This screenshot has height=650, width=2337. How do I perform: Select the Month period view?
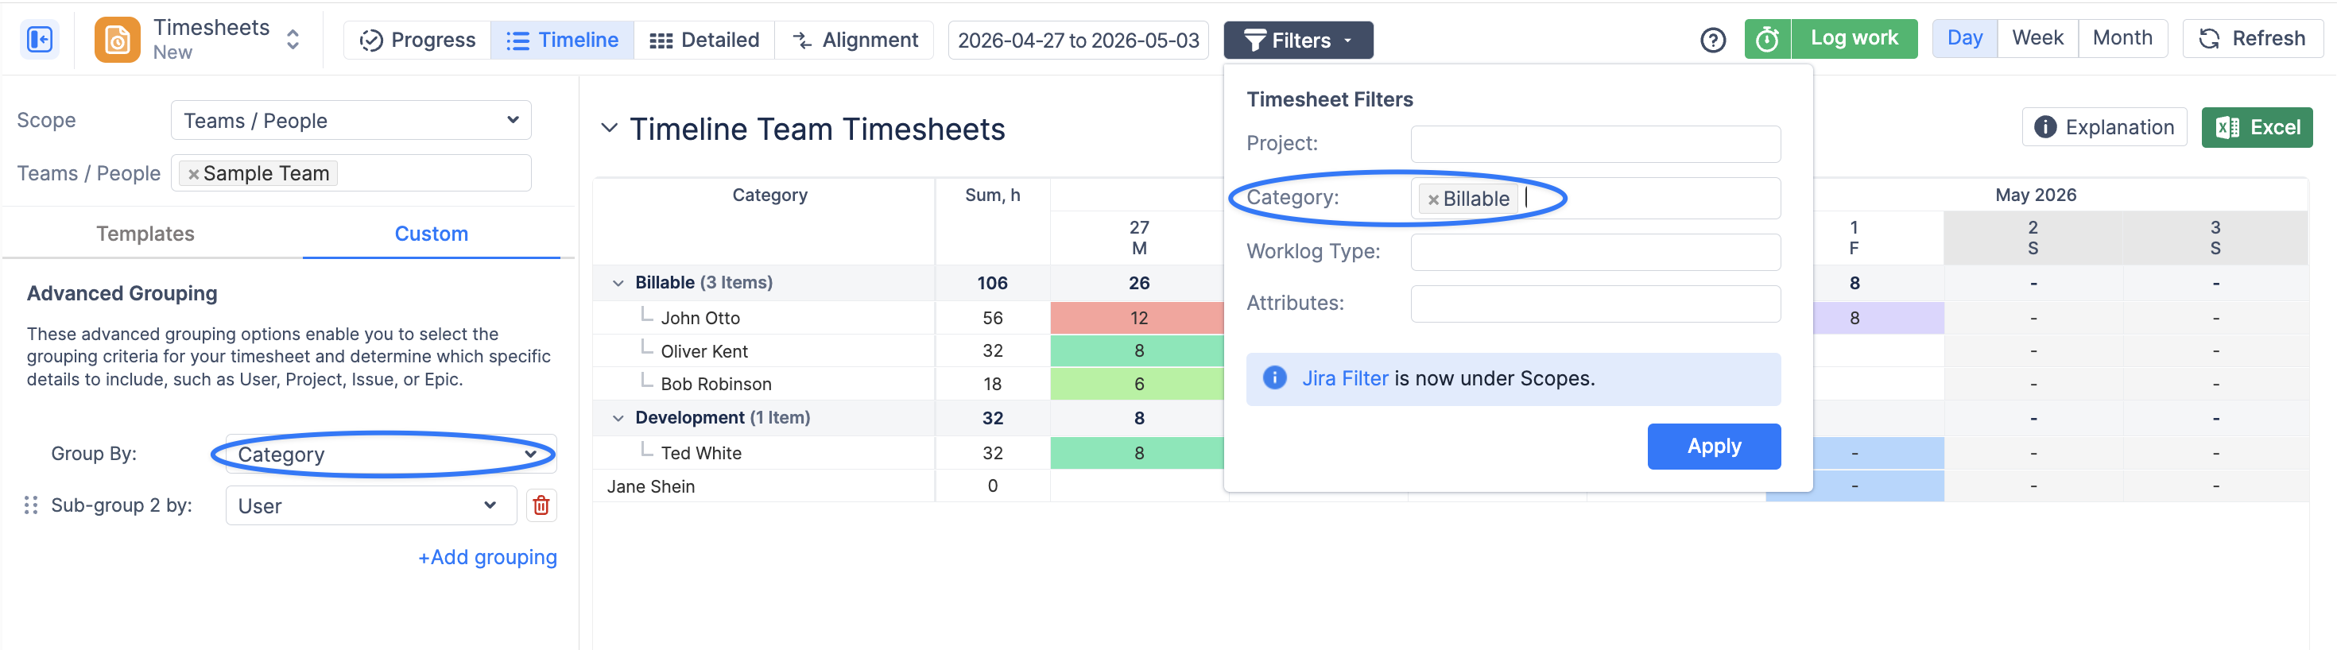coord(2122,38)
